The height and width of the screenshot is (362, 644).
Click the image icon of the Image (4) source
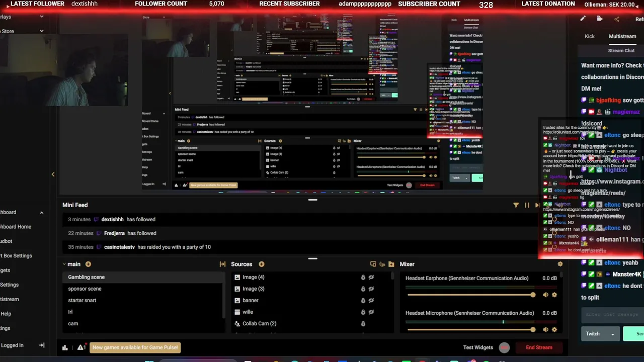click(x=237, y=278)
